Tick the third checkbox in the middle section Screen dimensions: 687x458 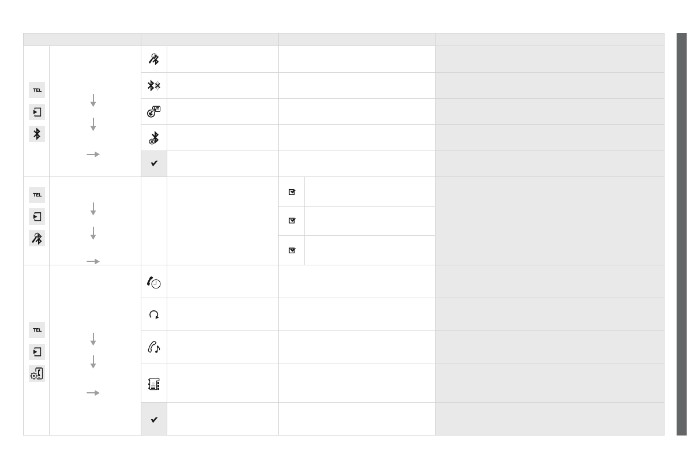(292, 250)
